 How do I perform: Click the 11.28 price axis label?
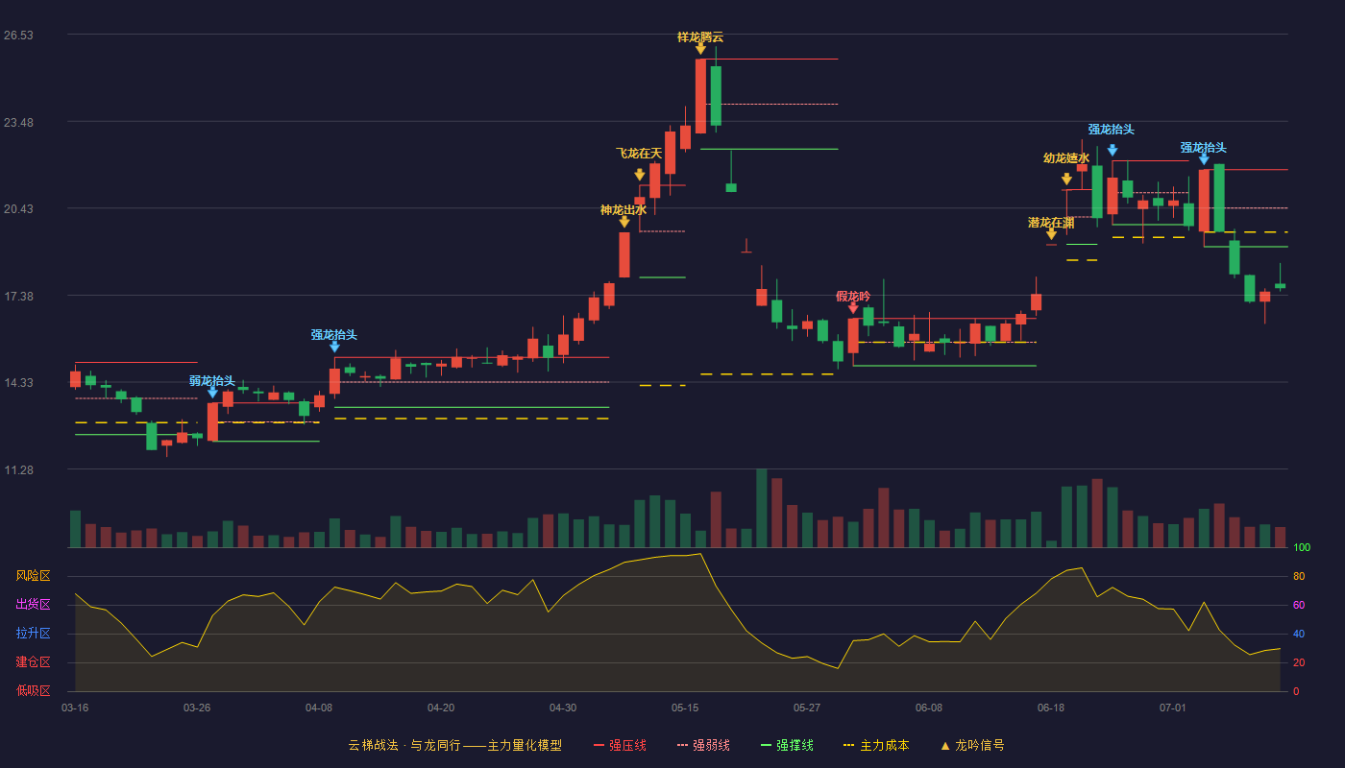click(18, 470)
